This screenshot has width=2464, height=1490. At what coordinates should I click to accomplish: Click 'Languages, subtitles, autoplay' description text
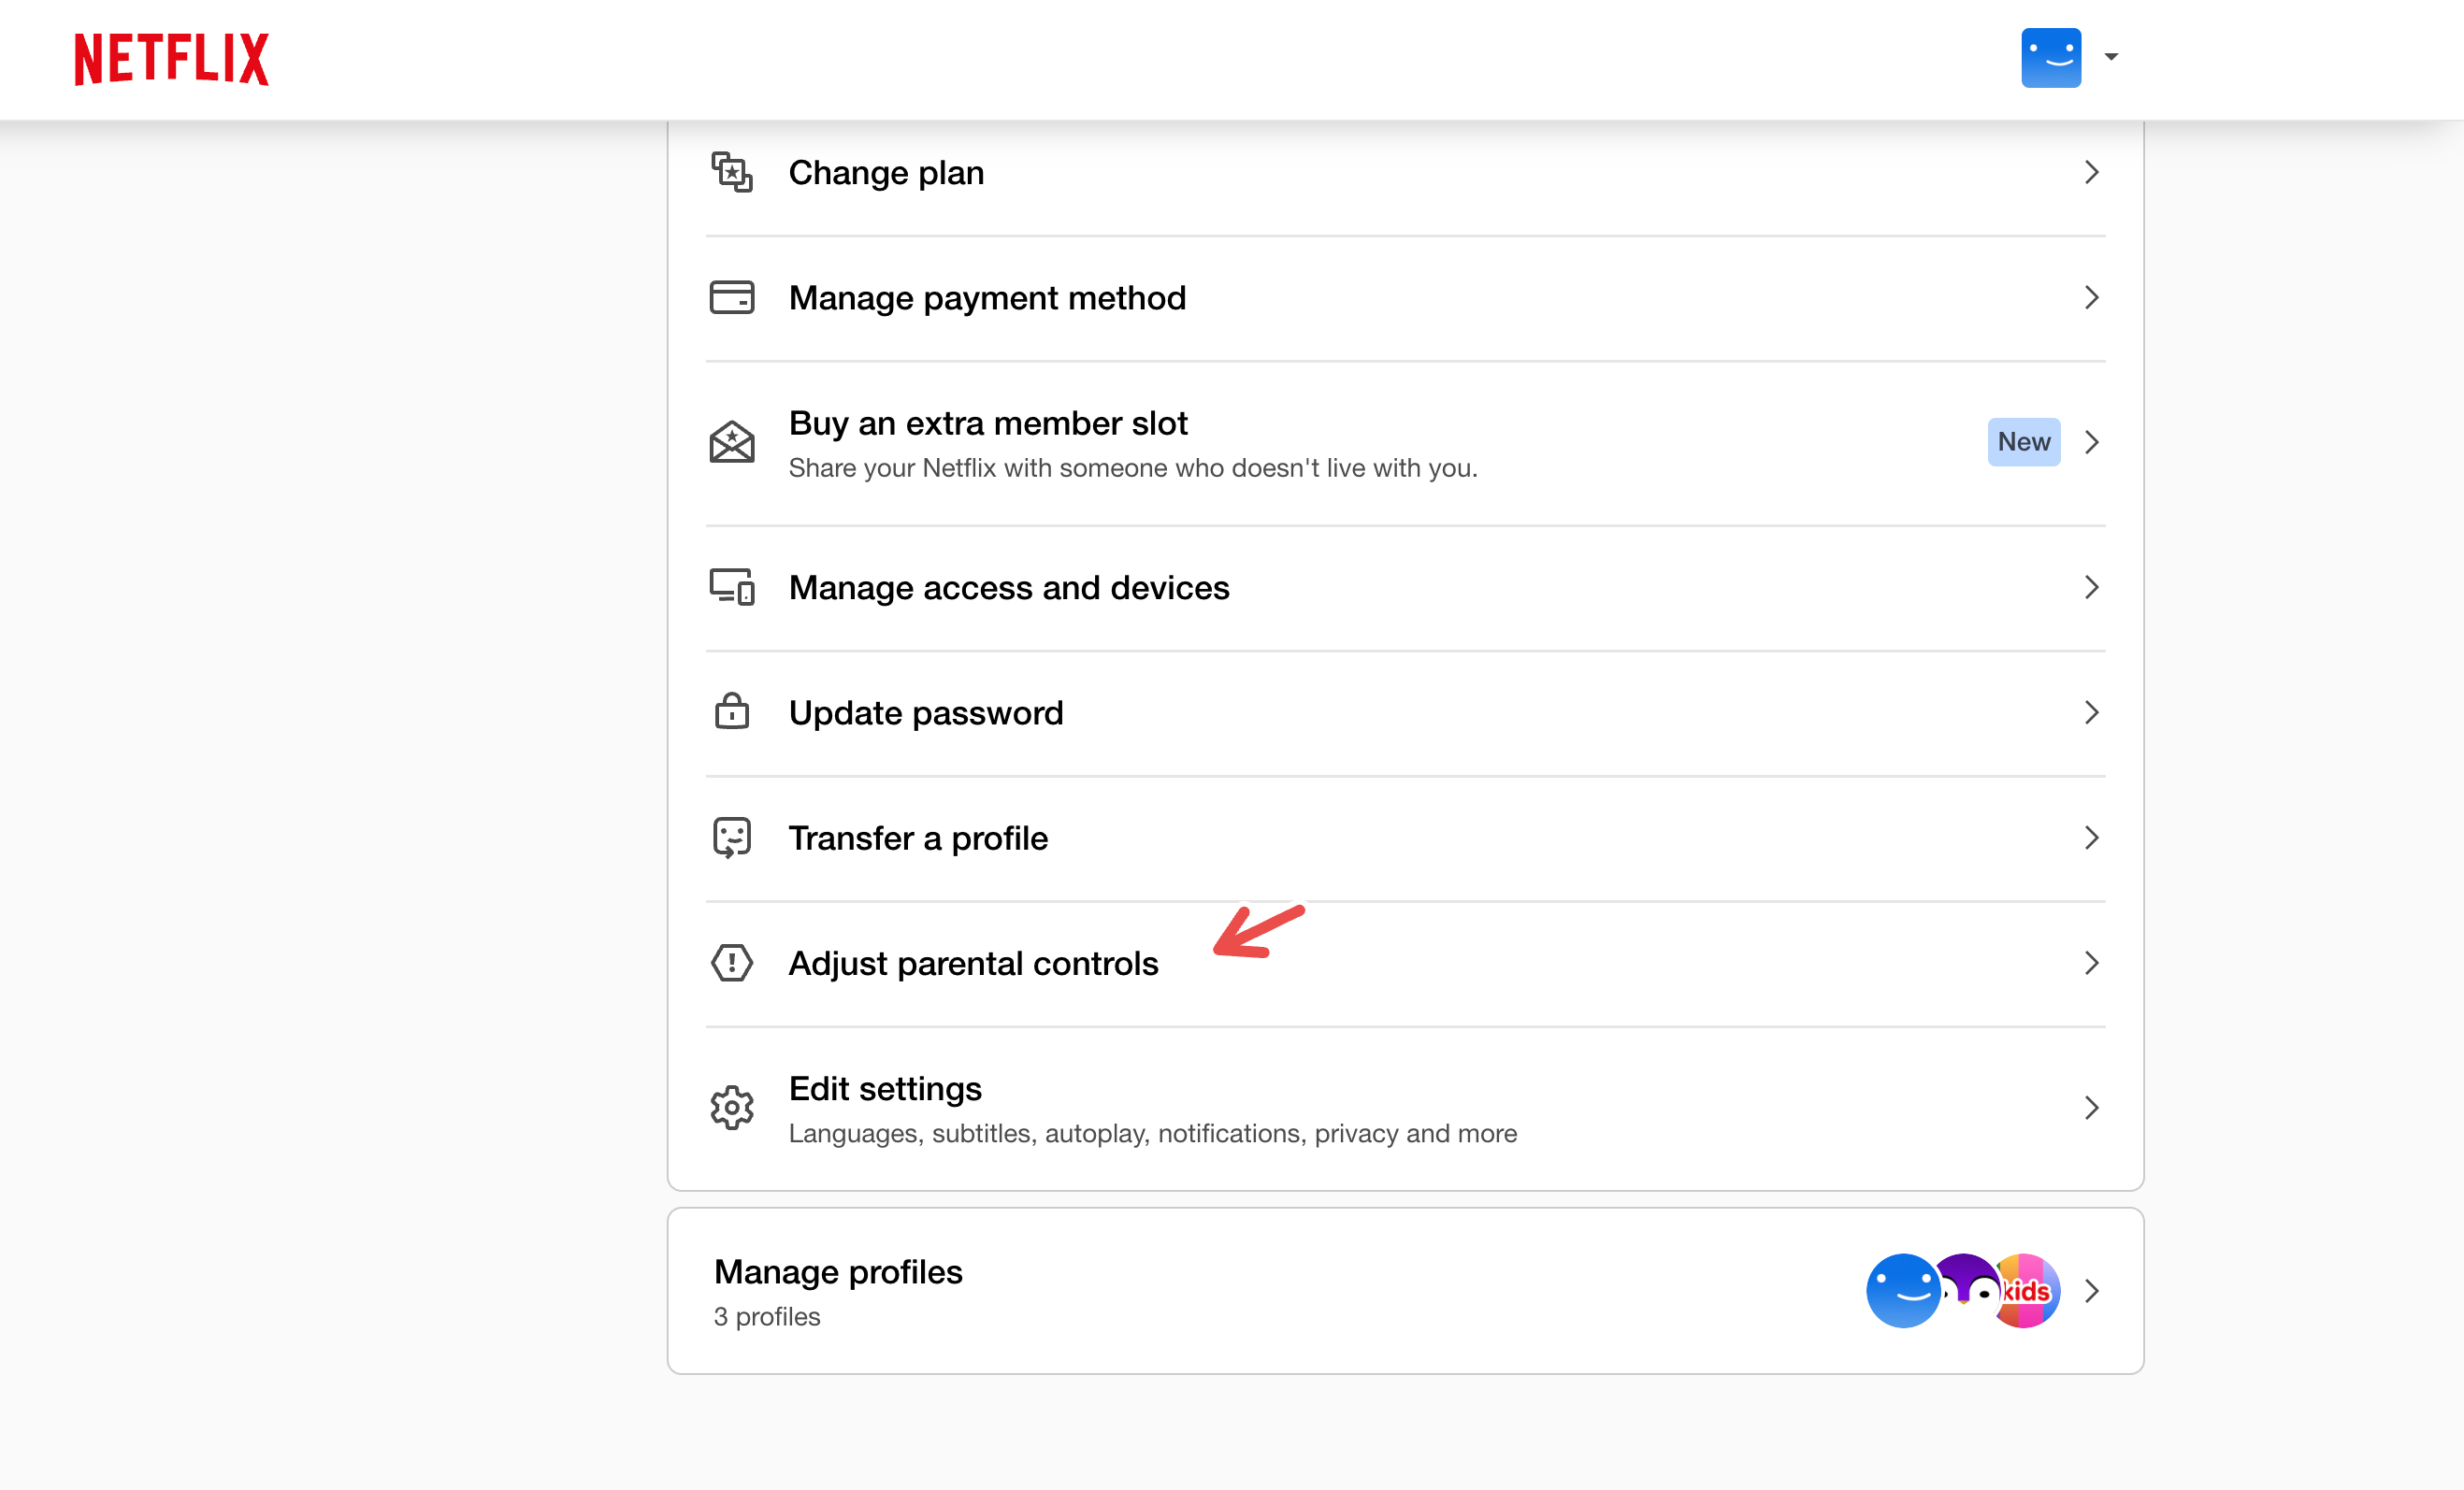tap(1153, 1133)
